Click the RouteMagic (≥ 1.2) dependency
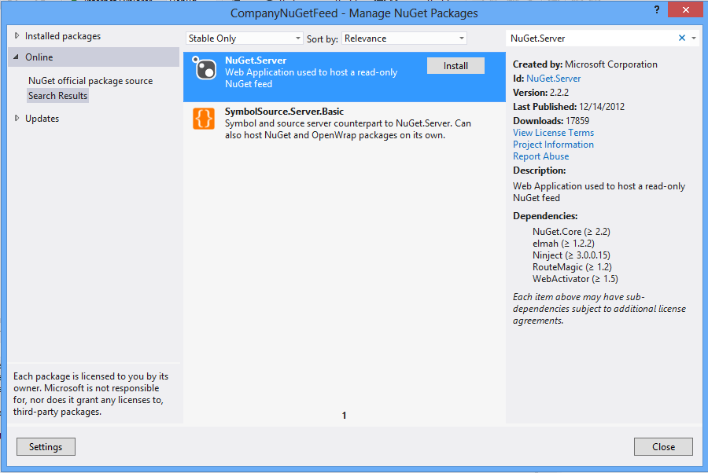 tap(572, 267)
